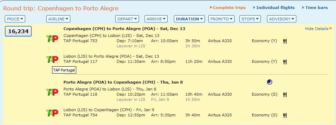
Task: Open the ADVISORY dropdown
Action: (281, 19)
